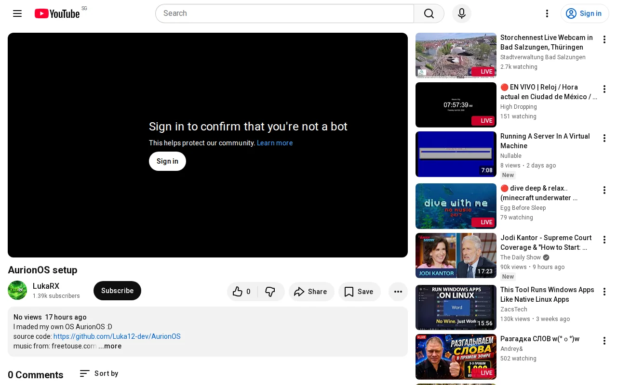This screenshot has width=617, height=385.
Task: Open Stadtverwaltung Bad Salzungen channel name
Action: [x=543, y=57]
